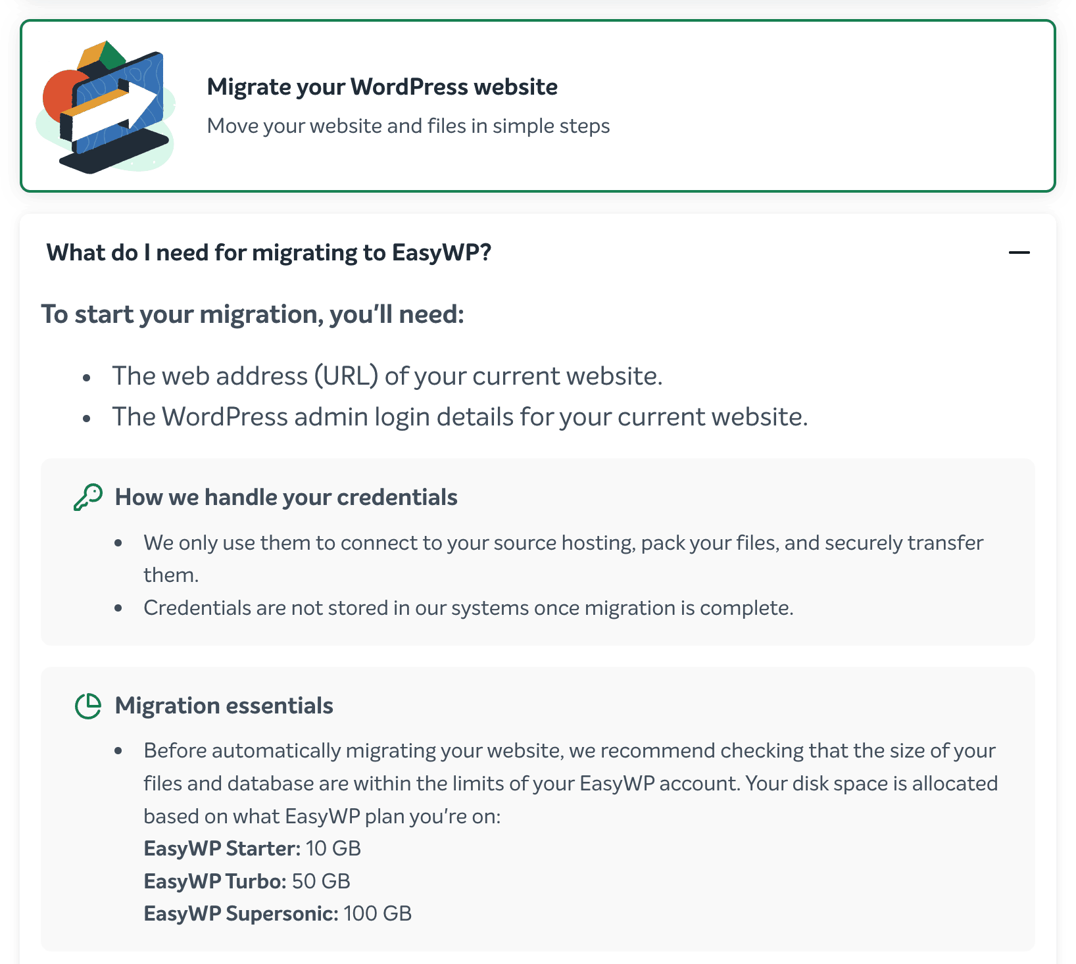This screenshot has width=1076, height=964.
Task: Click the web address (URL) requirement line
Action: click(x=387, y=376)
